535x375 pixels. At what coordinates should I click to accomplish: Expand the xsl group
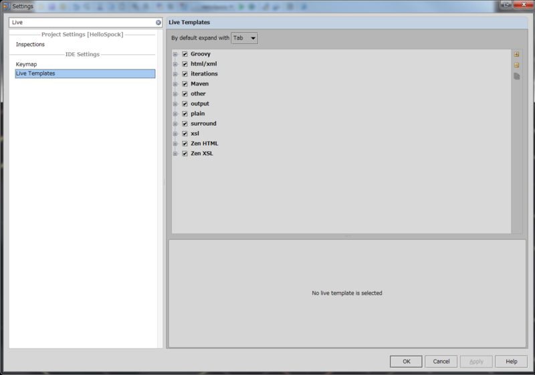tap(175, 134)
